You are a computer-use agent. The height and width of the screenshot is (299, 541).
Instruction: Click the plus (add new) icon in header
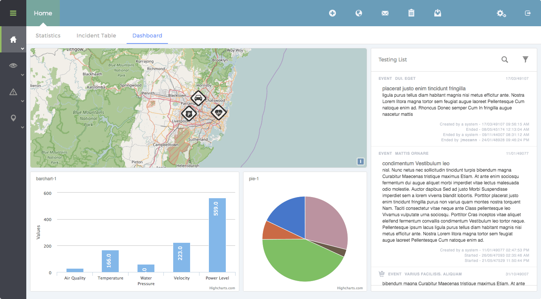[332, 13]
